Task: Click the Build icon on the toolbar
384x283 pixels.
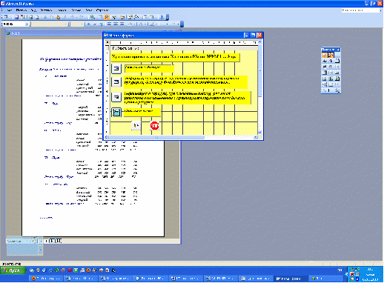Action: (136, 17)
